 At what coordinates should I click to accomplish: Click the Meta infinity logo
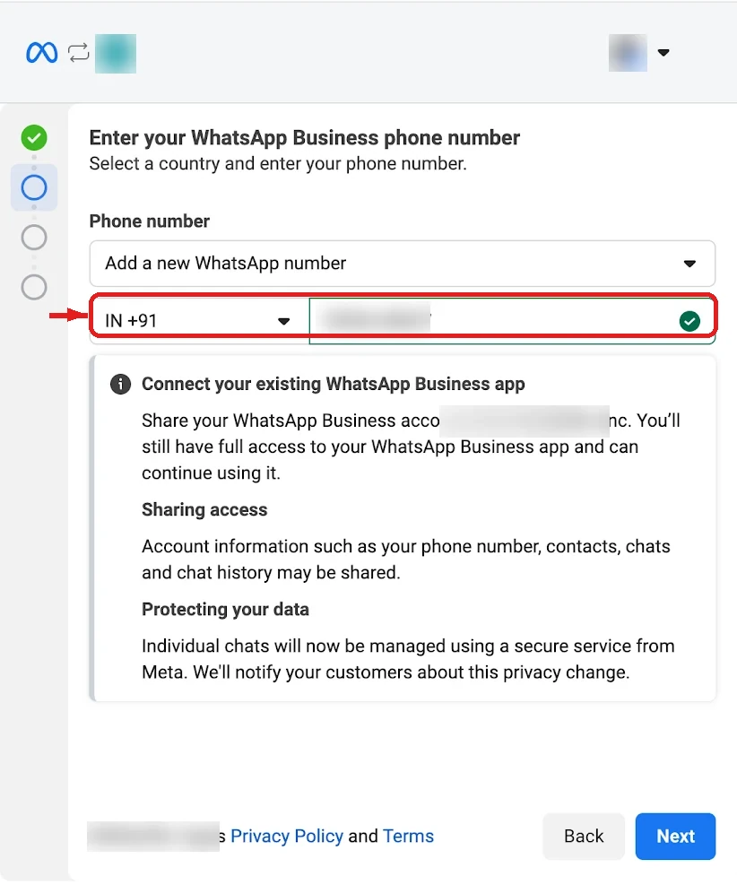[x=42, y=53]
